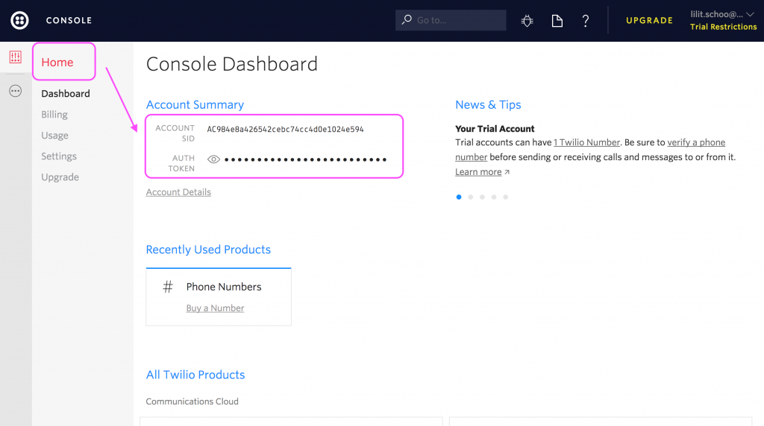Open the debugger bug icon
The height and width of the screenshot is (426, 764).
(x=527, y=20)
